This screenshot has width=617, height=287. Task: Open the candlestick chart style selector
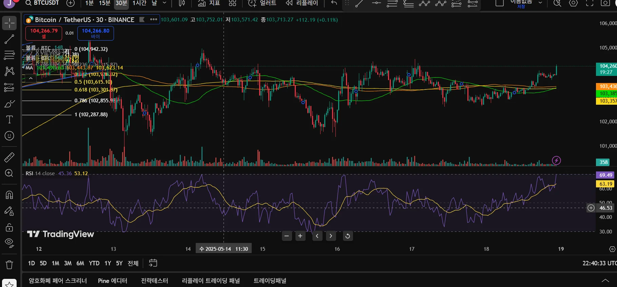click(182, 3)
